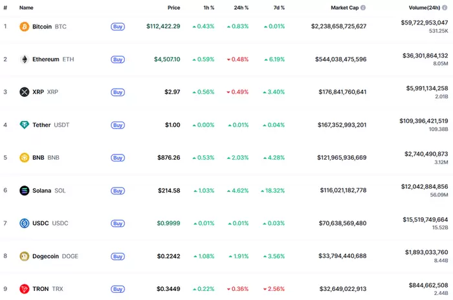Screen dimensions: 453x300
Task: Open the Ethereum name link
Action: point(45,59)
